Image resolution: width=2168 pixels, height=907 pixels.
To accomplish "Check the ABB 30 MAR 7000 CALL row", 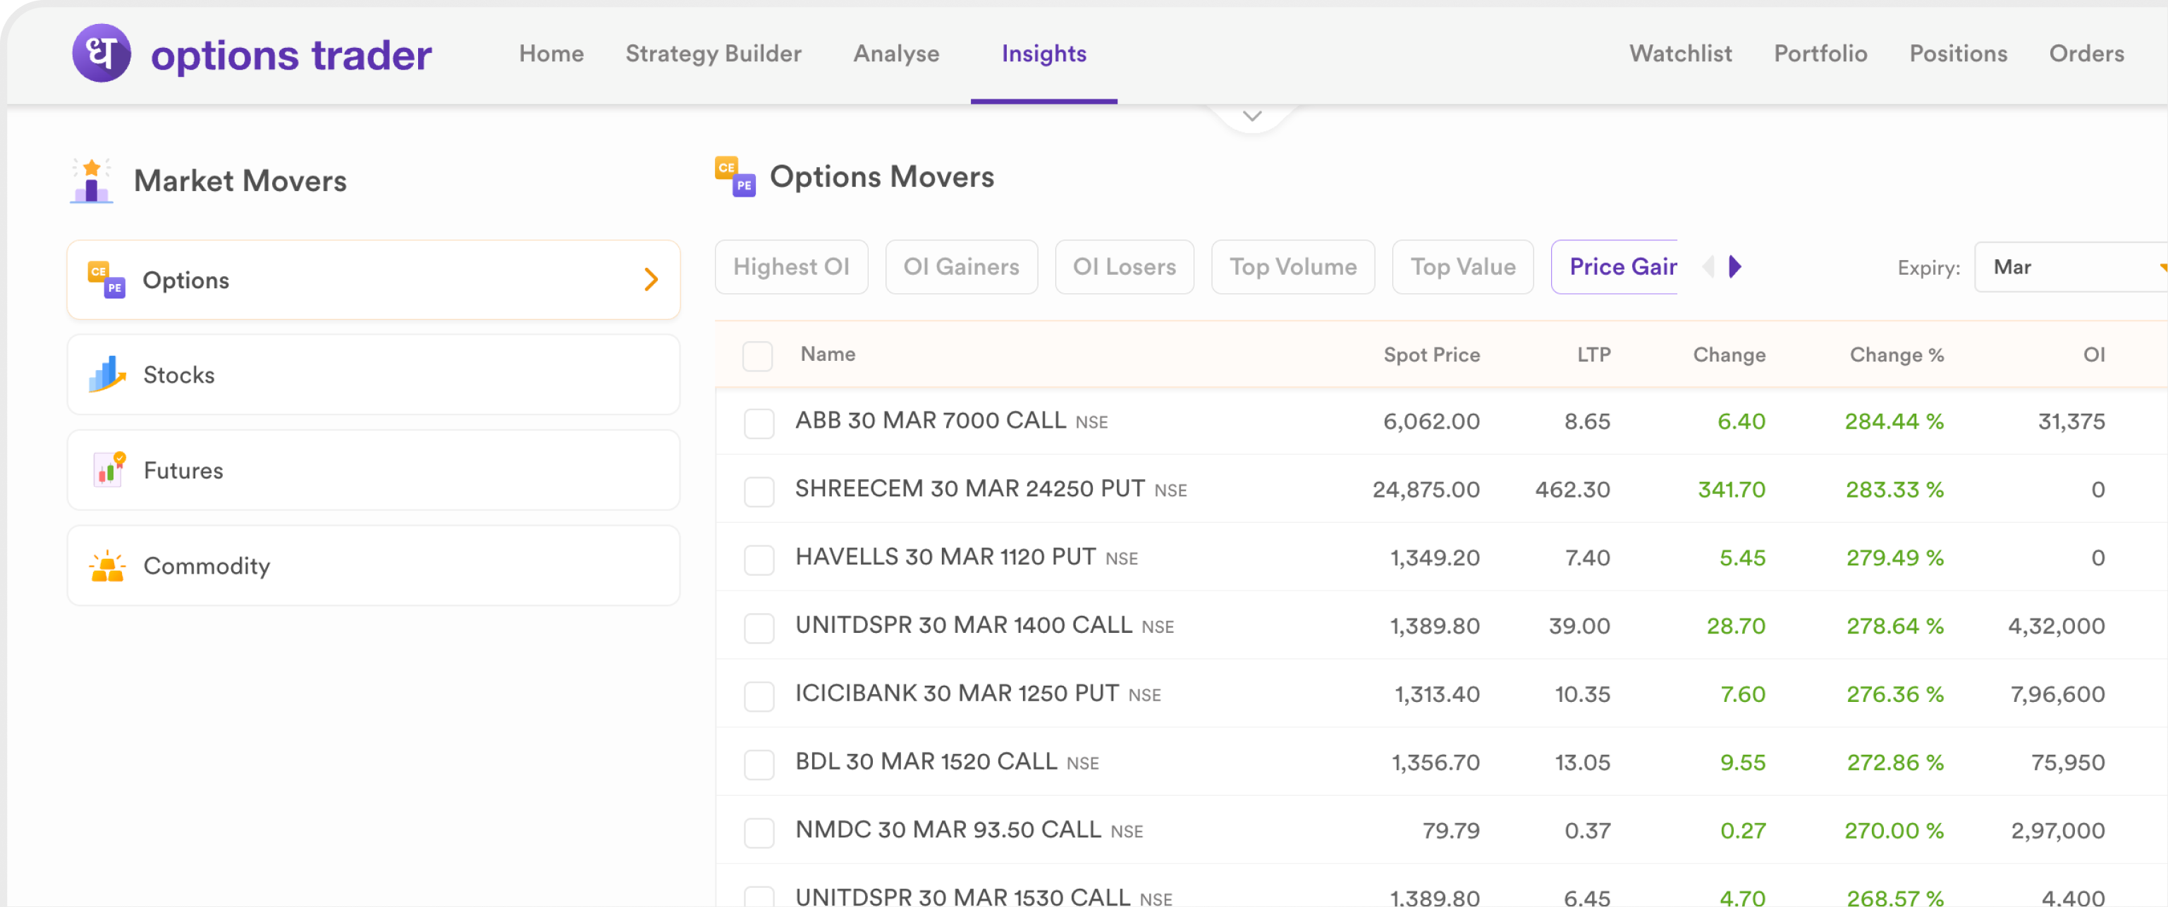I will tap(759, 422).
